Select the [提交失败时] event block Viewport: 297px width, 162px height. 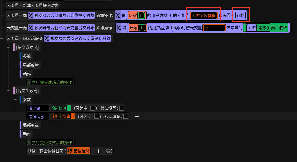pos(27,91)
